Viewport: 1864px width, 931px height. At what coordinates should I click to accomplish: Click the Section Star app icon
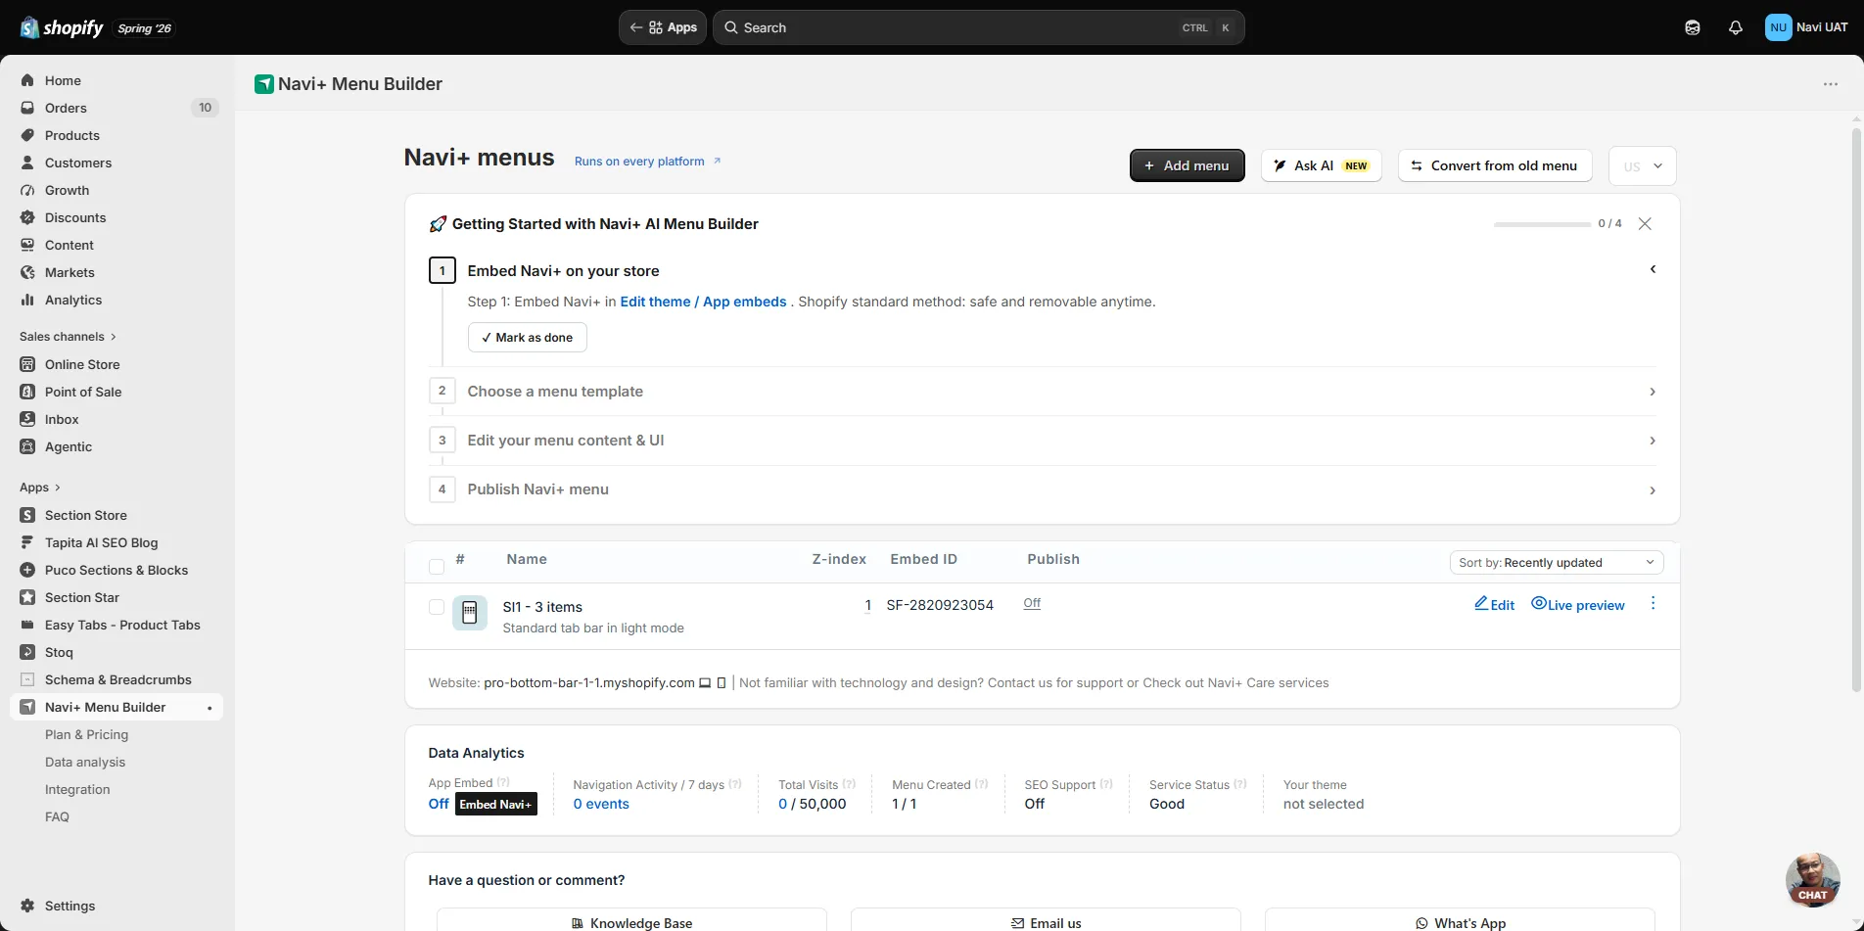(27, 597)
